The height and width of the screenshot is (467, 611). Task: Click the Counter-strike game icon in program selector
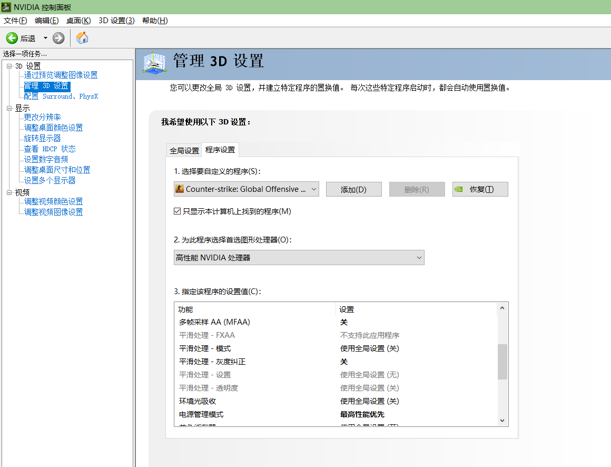[181, 189]
